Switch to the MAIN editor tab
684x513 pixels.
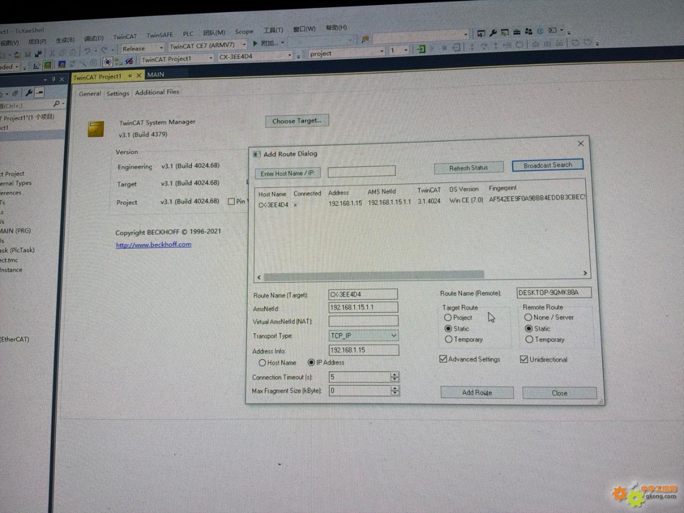pyautogui.click(x=156, y=75)
